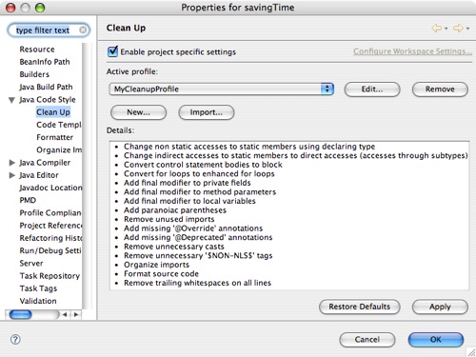Click Restore Defaults
The image size is (476, 357).
[359, 307]
